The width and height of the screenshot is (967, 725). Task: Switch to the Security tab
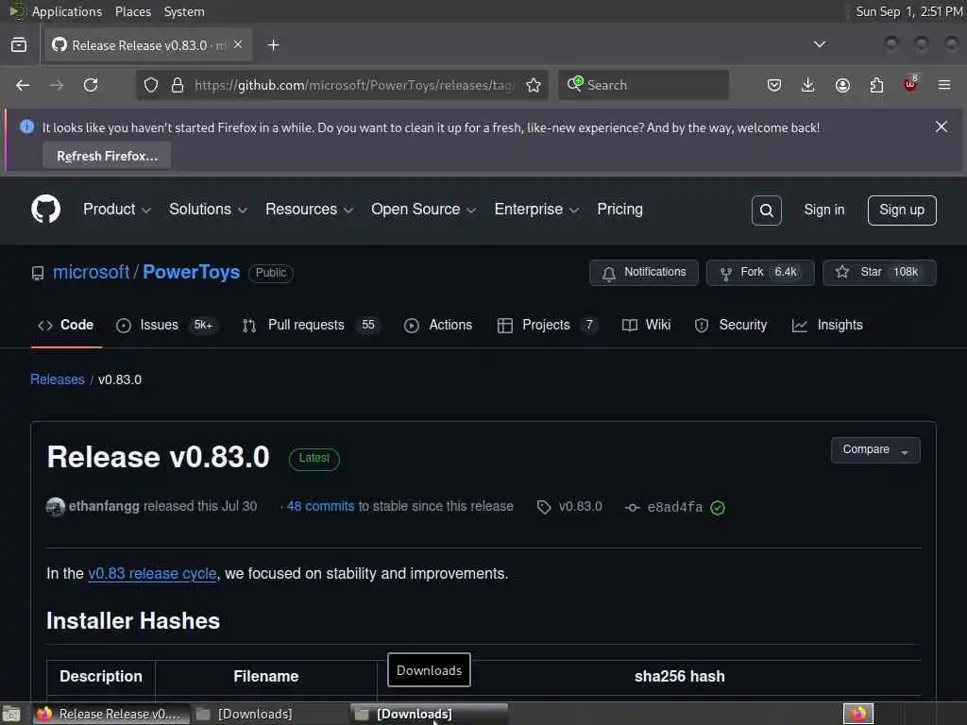731,325
